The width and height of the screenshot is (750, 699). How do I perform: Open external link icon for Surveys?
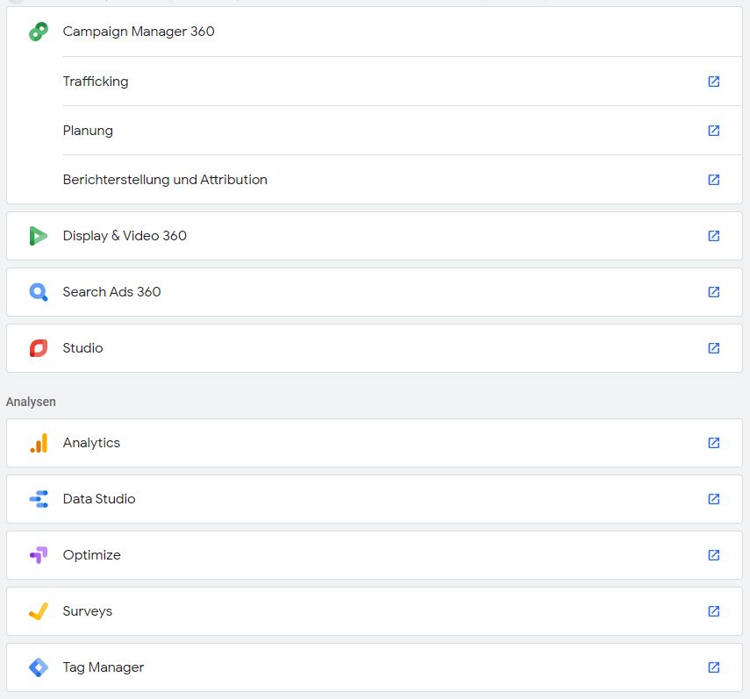714,611
